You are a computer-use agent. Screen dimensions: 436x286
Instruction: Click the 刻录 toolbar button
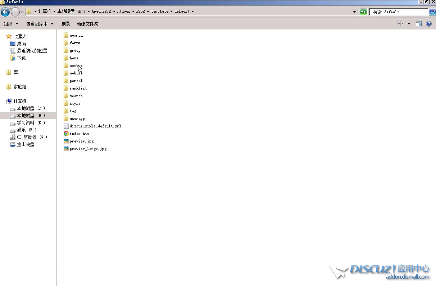pos(65,24)
